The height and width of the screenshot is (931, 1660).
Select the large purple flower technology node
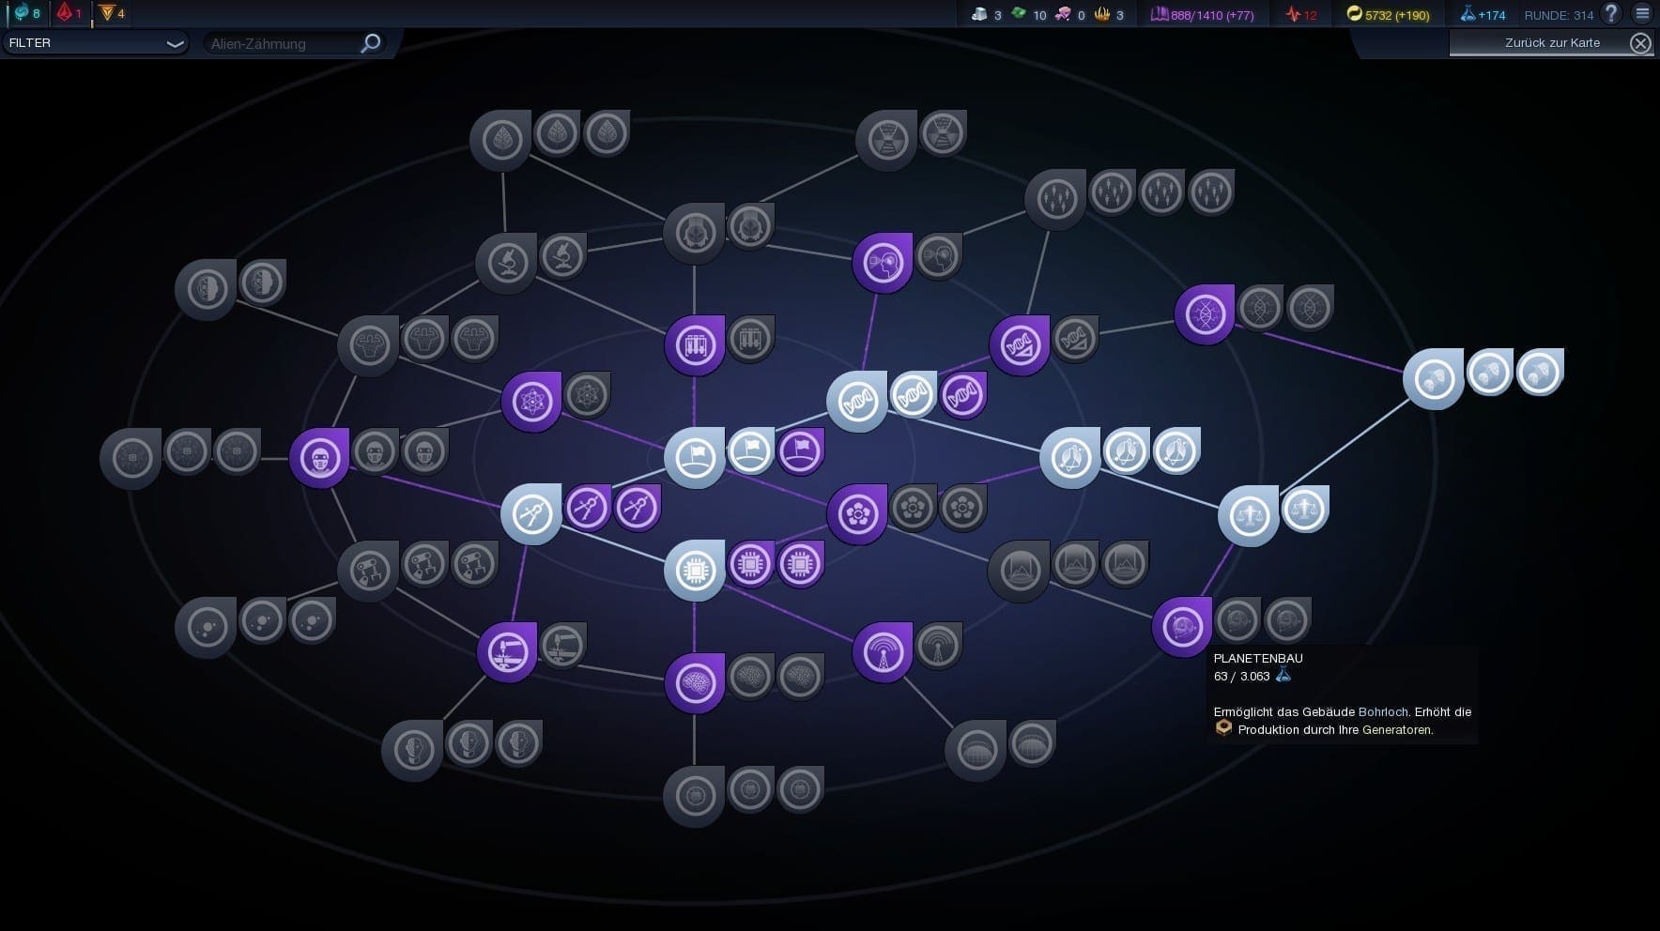[857, 514]
